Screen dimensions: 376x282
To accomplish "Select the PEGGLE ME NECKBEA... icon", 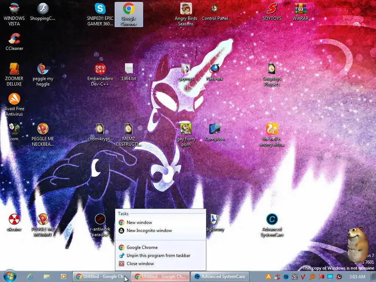I will [43, 135].
